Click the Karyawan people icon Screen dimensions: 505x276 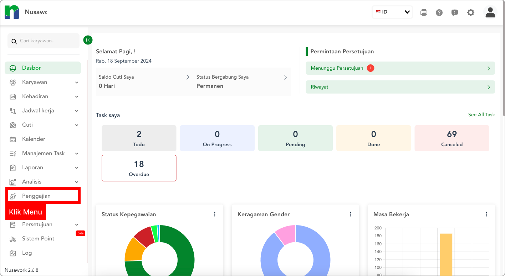[13, 82]
